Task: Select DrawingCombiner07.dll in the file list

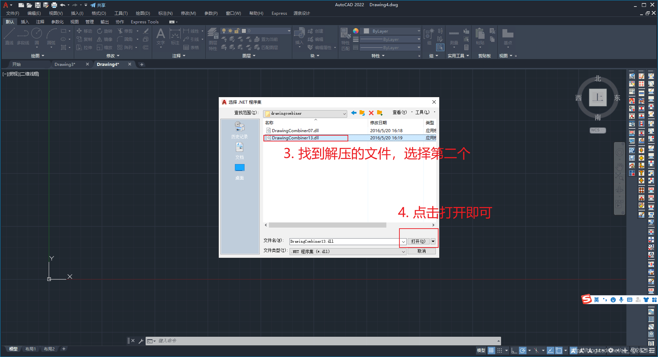Action: coord(295,130)
